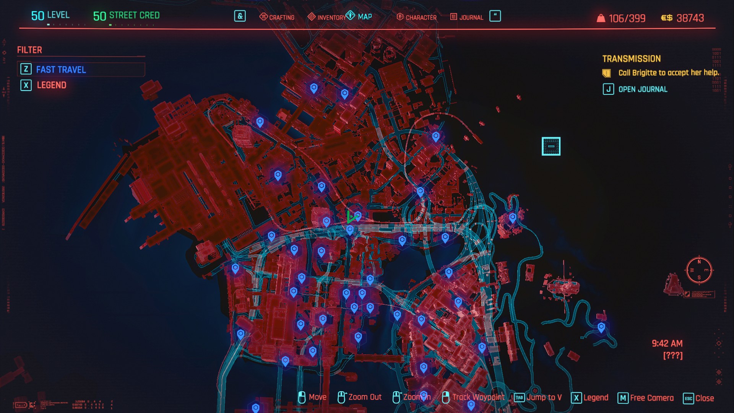Viewport: 734px width, 413px height.
Task: Toggle the Legend filter option
Action: point(52,85)
